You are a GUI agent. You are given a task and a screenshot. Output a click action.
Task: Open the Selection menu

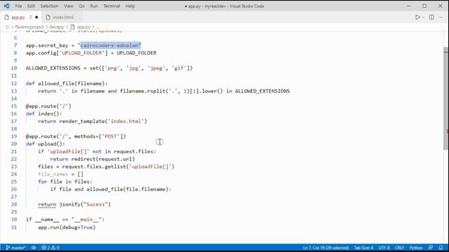pyautogui.click(x=49, y=6)
